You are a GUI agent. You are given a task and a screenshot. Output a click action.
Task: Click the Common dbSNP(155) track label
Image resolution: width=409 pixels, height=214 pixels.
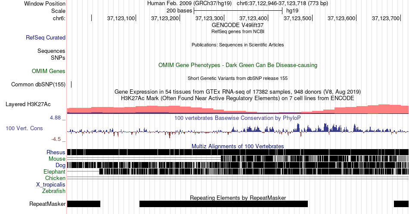[x=38, y=84]
